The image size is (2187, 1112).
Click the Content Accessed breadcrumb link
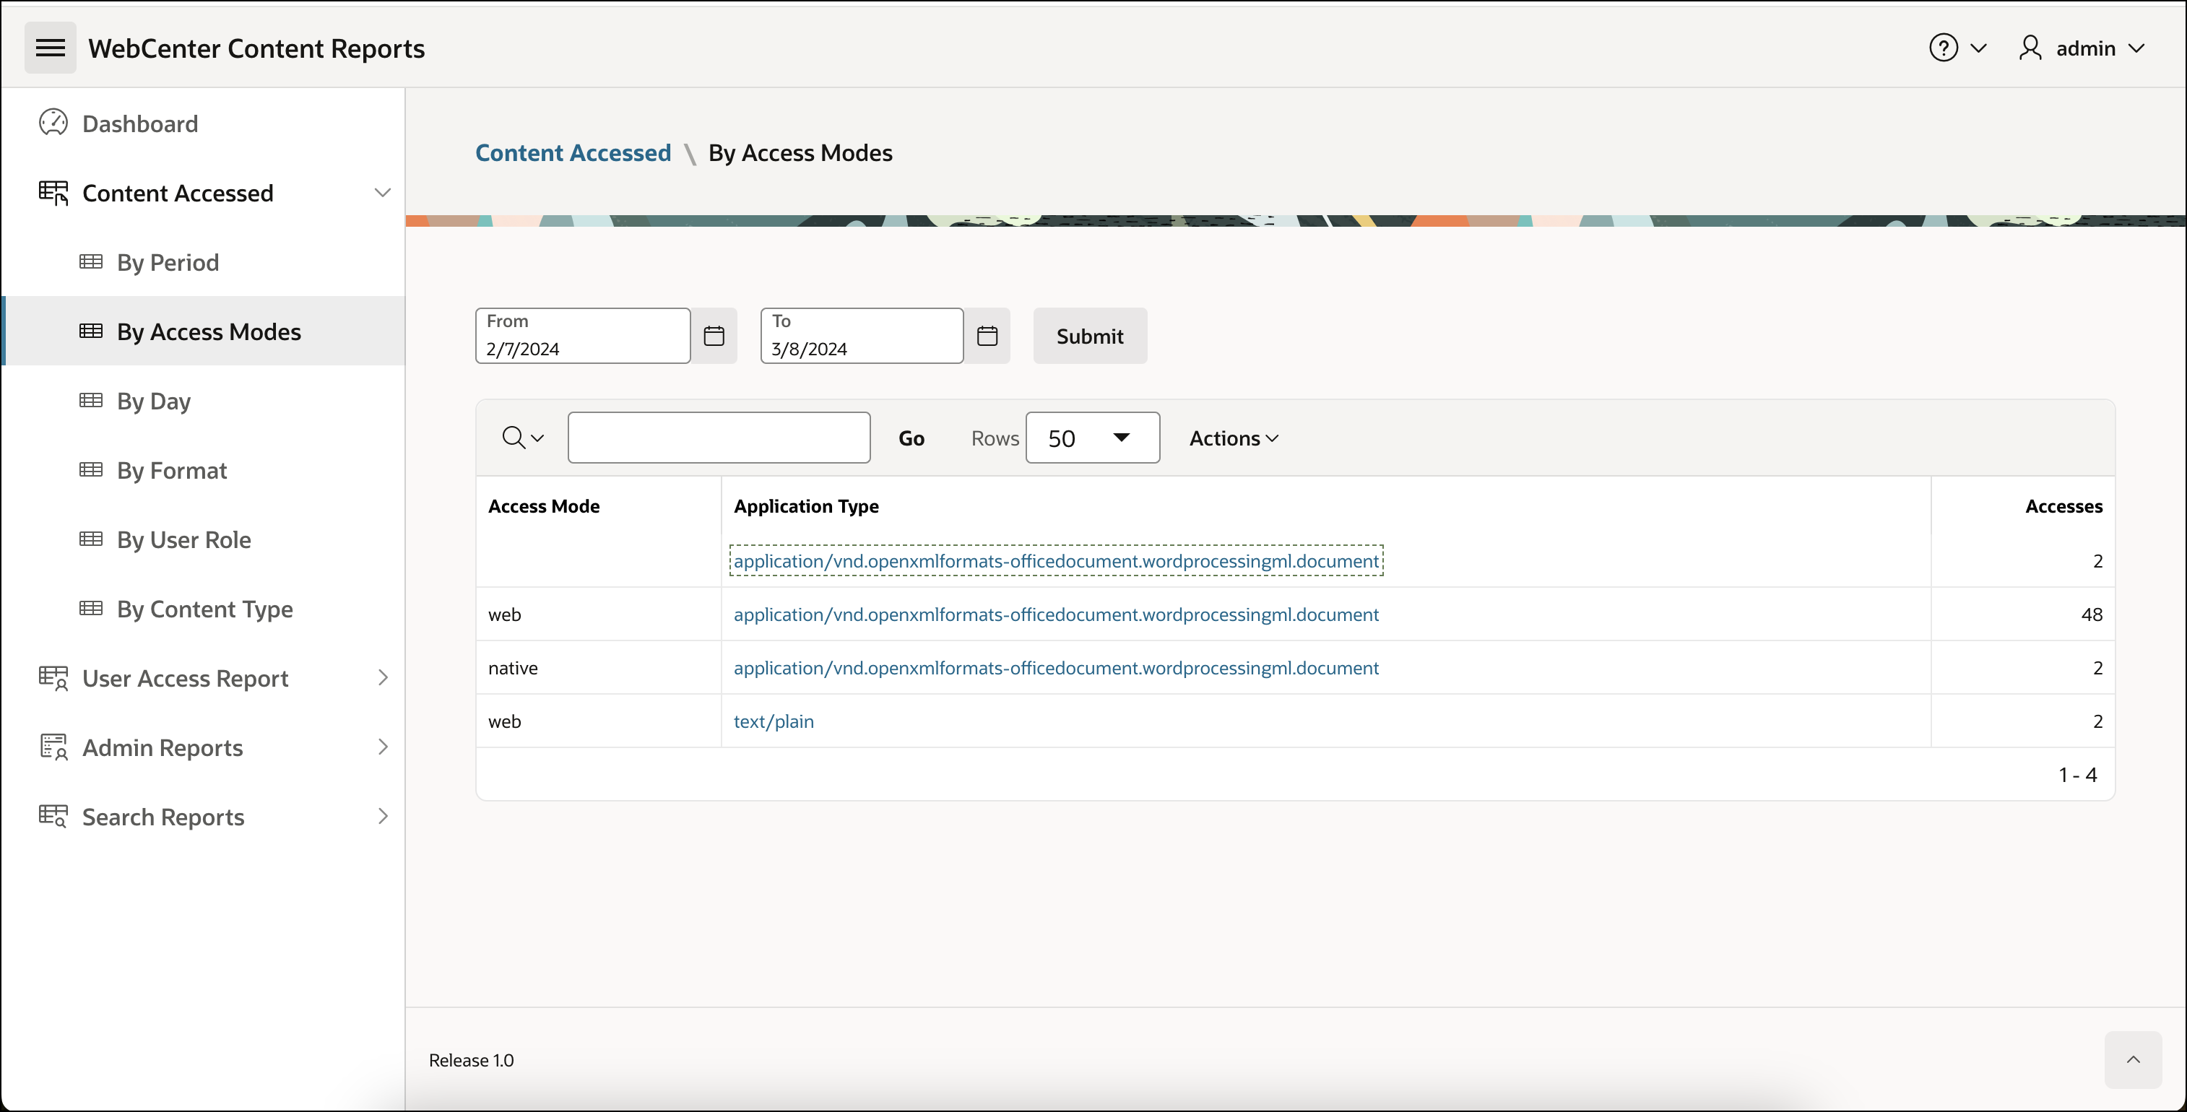click(x=573, y=153)
